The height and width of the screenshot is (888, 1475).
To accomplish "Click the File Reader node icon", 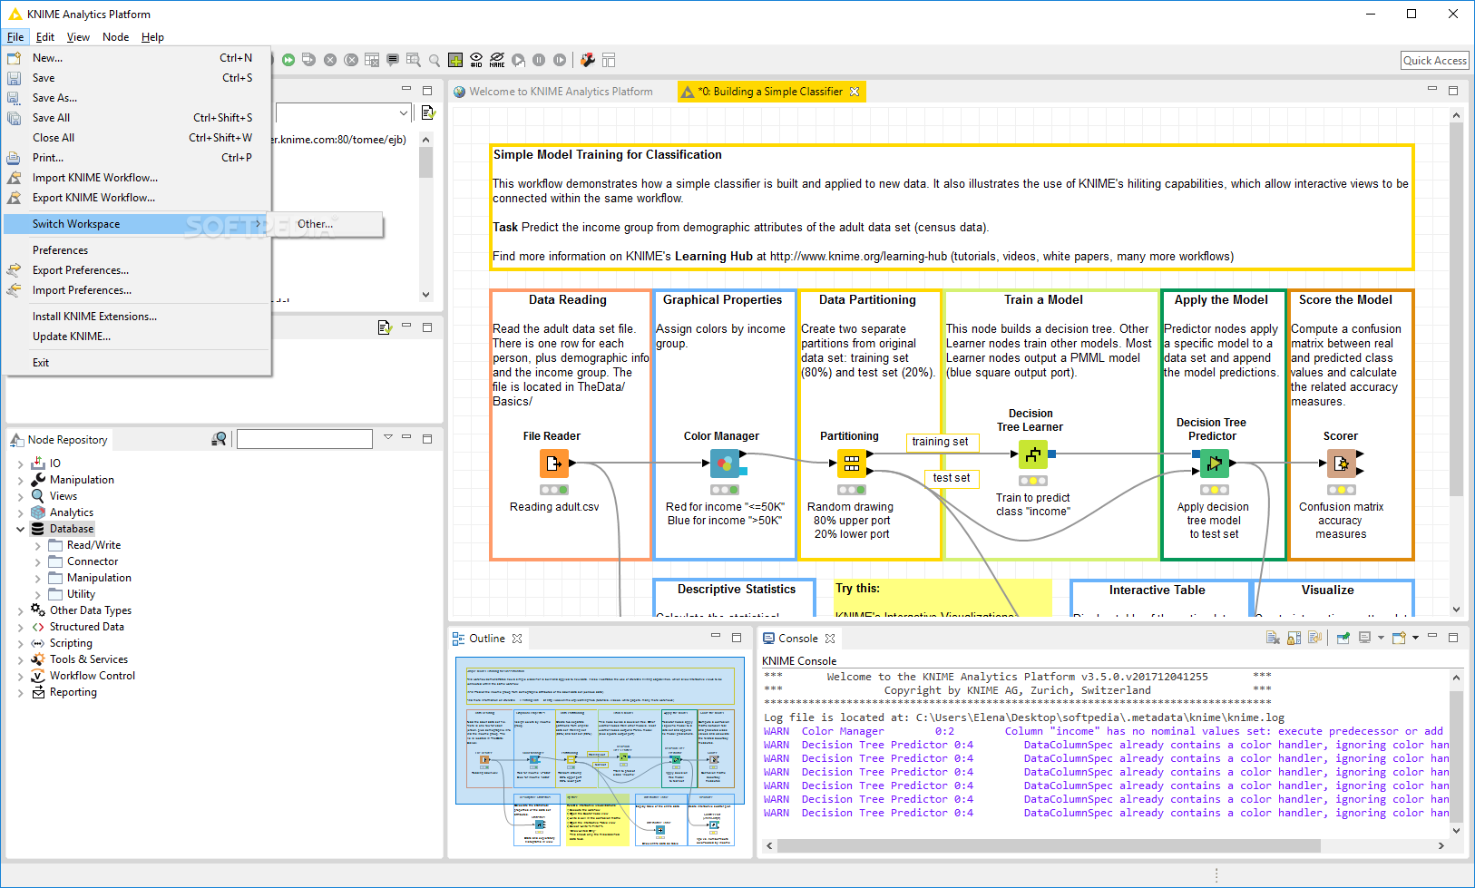I will 553,464.
